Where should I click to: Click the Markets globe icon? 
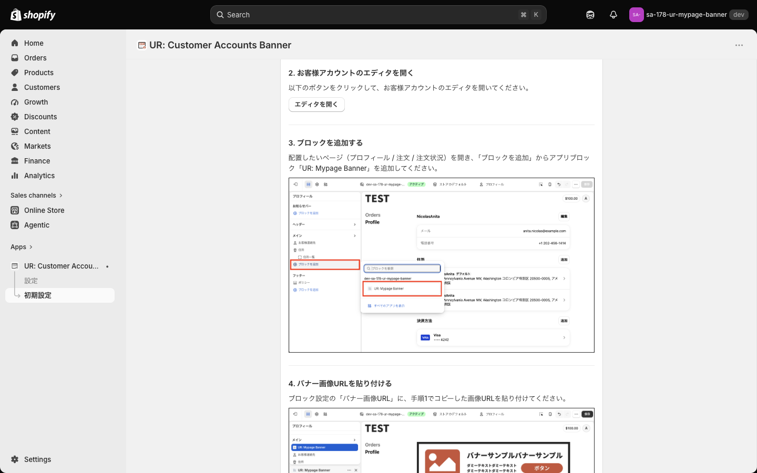[x=15, y=146]
